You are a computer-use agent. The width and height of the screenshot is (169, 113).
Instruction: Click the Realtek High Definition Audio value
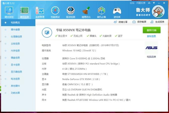click(x=90, y=95)
